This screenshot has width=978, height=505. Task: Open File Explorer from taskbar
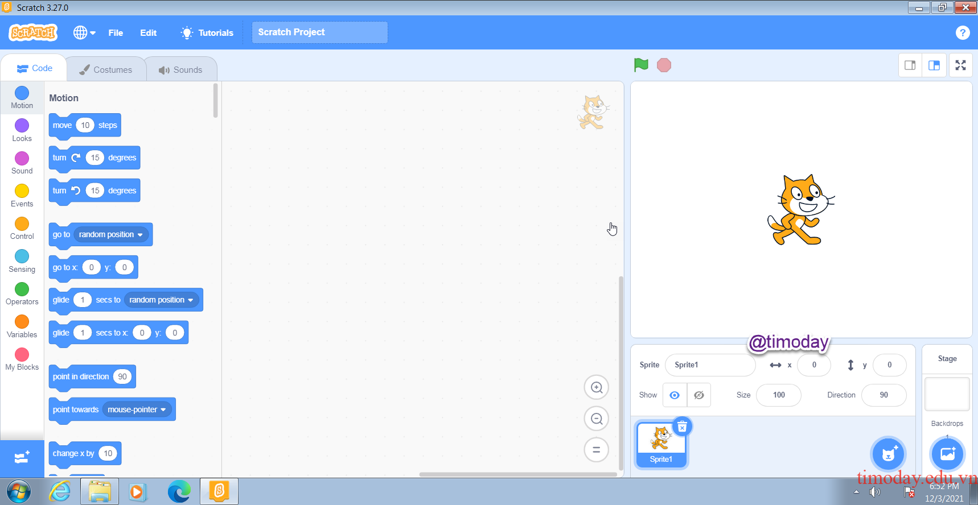[x=100, y=491]
